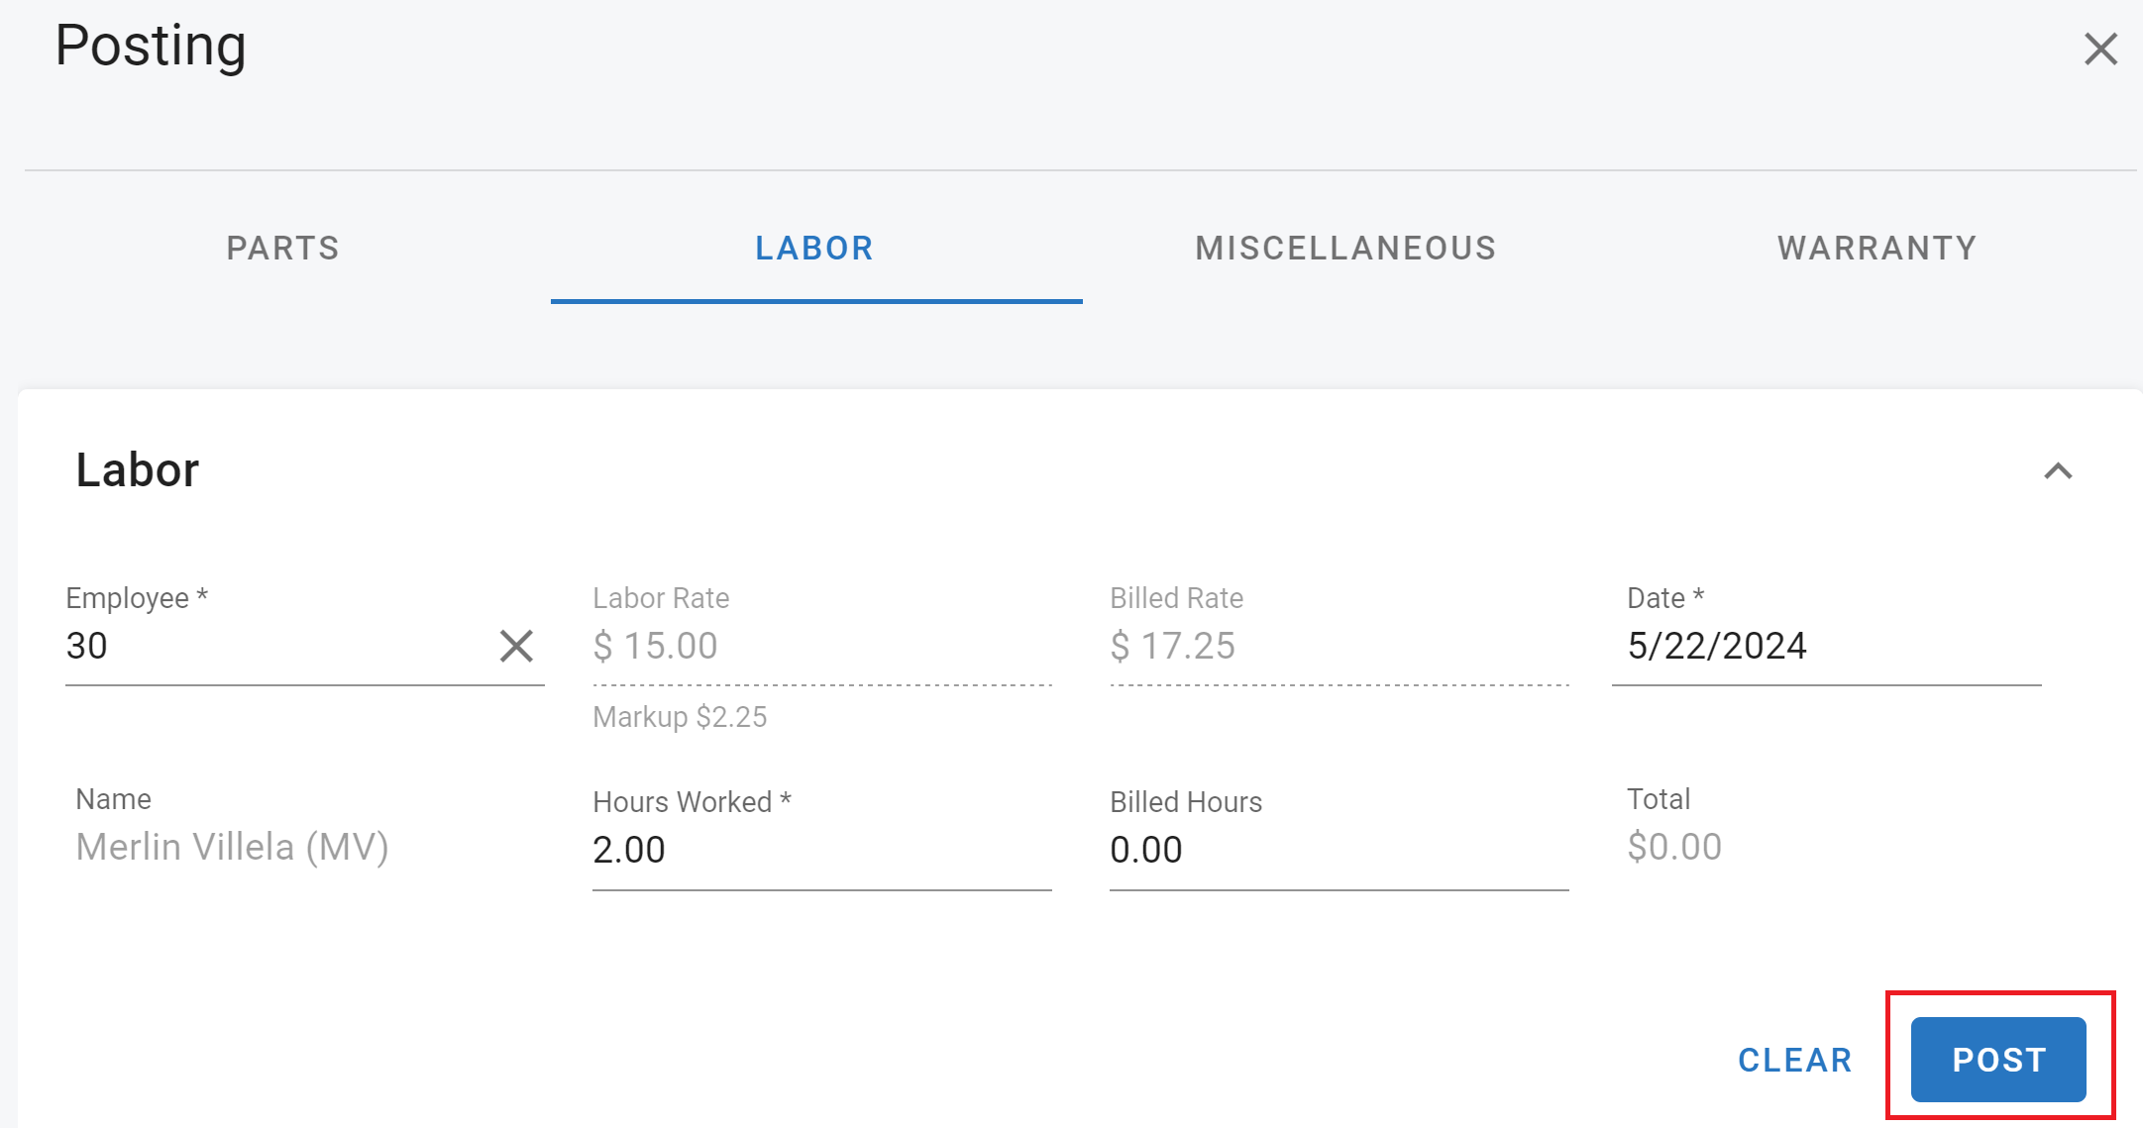Screen dimensions: 2143x1128
Task: Click the Markup $2.25 helper text
Action: pos(680,717)
